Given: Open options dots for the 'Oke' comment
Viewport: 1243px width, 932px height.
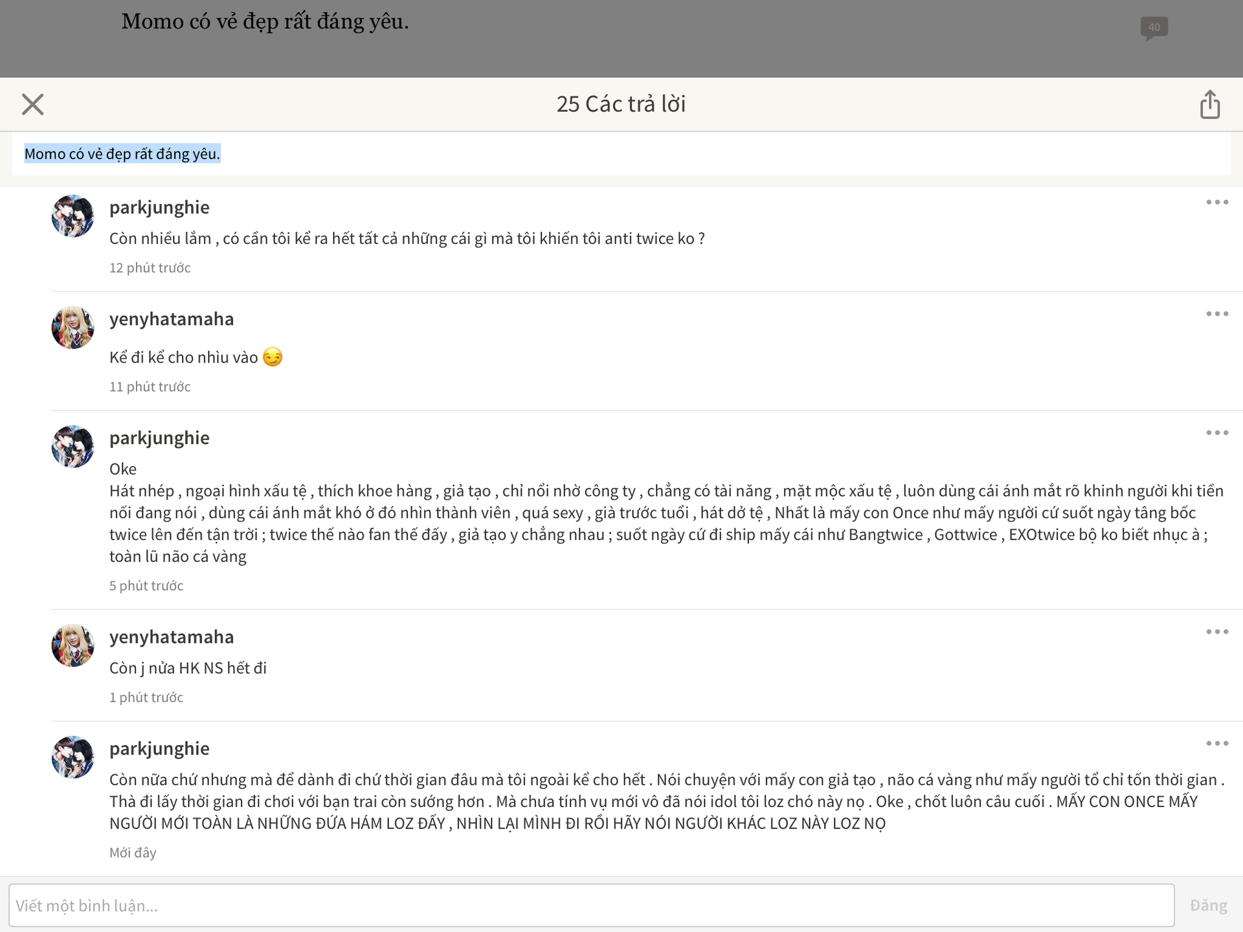Looking at the screenshot, I should tap(1217, 433).
